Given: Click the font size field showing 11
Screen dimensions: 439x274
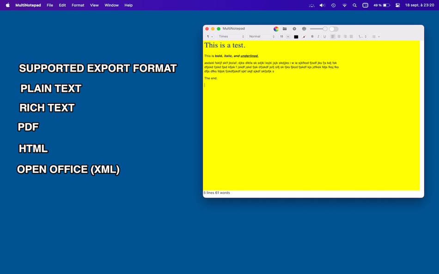Looking at the screenshot, I should 282,36.
